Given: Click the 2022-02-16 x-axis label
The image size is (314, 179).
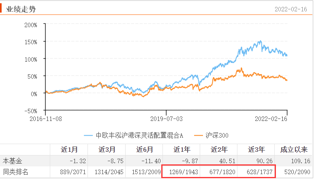Looking at the screenshot, I should [271, 119].
